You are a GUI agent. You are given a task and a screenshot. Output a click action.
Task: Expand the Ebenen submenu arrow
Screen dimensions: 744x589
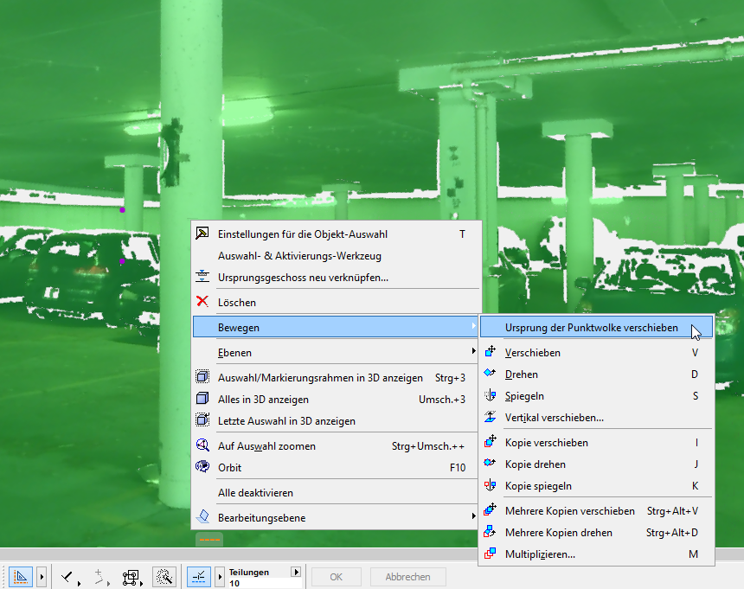pyautogui.click(x=473, y=351)
